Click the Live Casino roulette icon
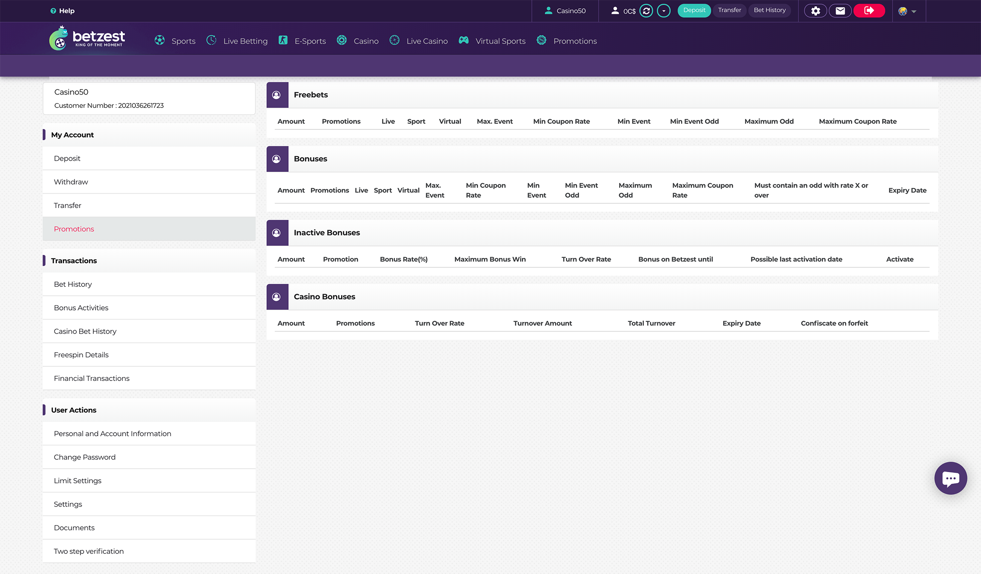The height and width of the screenshot is (574, 981). [395, 40]
